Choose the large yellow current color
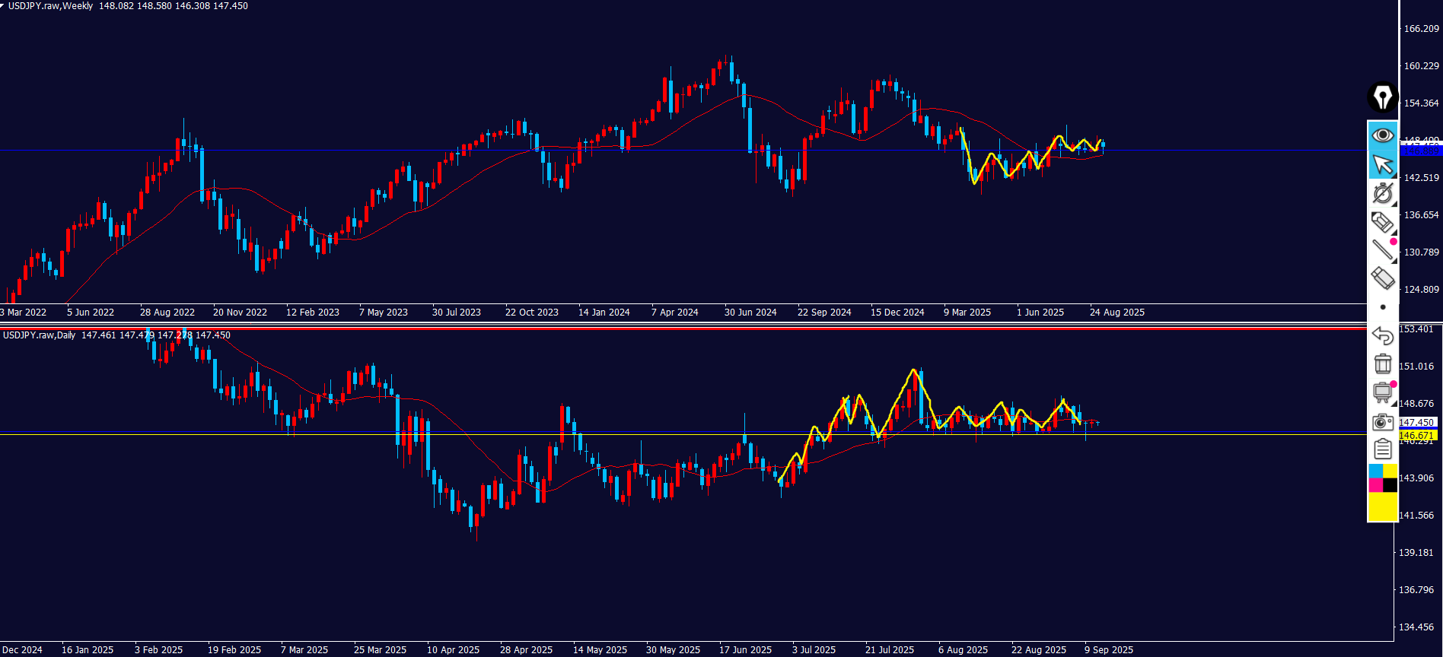1443x657 pixels. click(1382, 506)
